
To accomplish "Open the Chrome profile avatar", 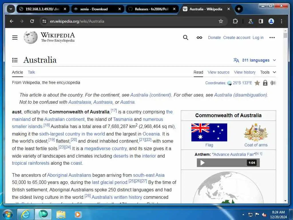I will click(x=271, y=21).
